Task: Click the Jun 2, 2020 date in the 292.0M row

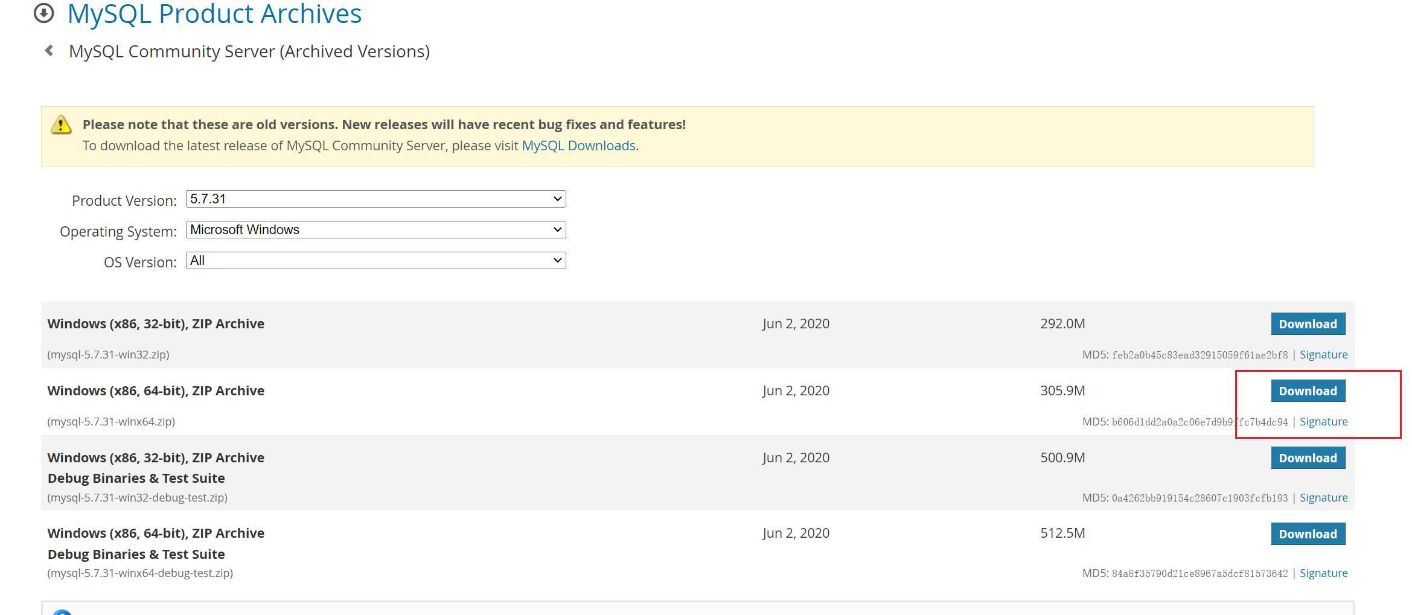Action: pos(796,323)
